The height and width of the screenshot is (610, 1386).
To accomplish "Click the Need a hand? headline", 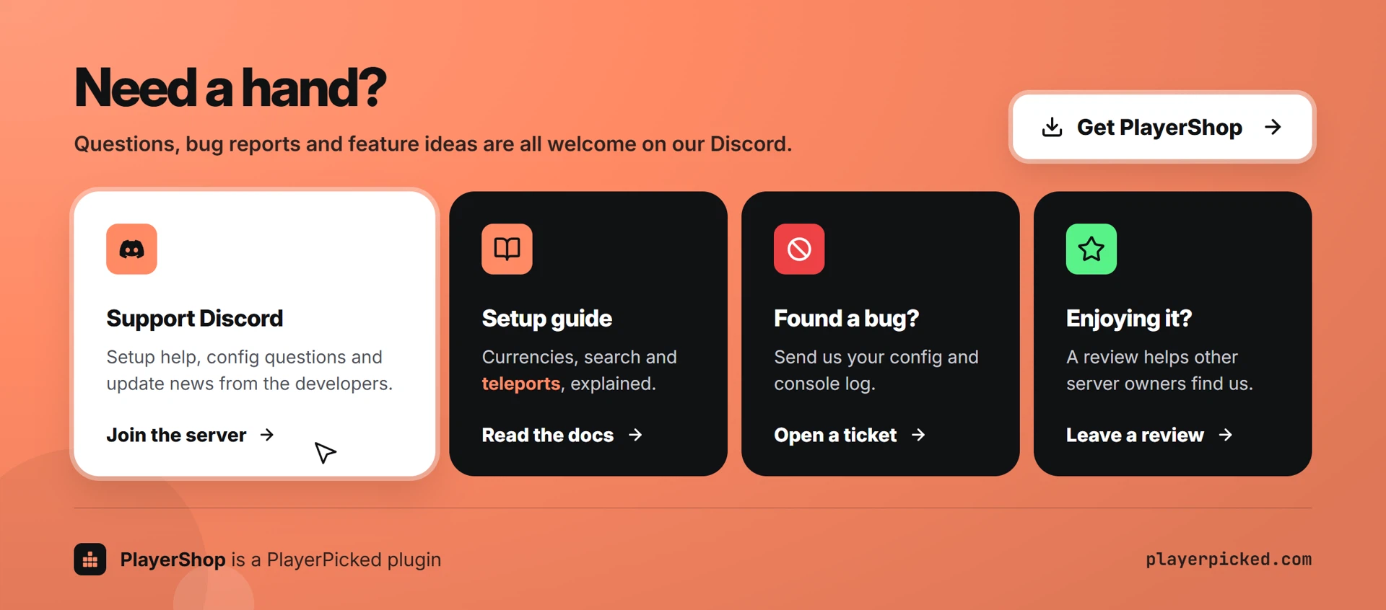I will (230, 87).
